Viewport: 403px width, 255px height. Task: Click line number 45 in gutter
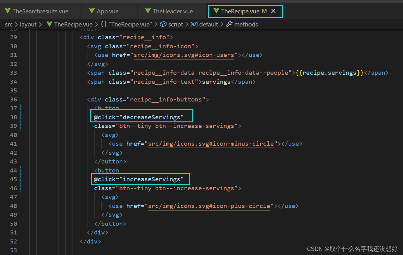click(13, 179)
